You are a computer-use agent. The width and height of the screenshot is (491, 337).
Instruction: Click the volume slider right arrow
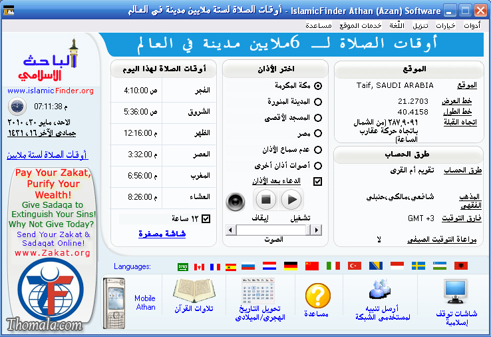click(x=316, y=230)
